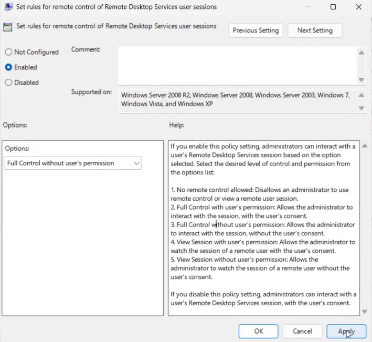This screenshot has width=372, height=342.
Task: Close the remote control rules dialog
Action: (359, 7)
